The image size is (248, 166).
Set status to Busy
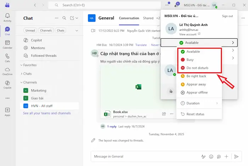click(x=190, y=60)
